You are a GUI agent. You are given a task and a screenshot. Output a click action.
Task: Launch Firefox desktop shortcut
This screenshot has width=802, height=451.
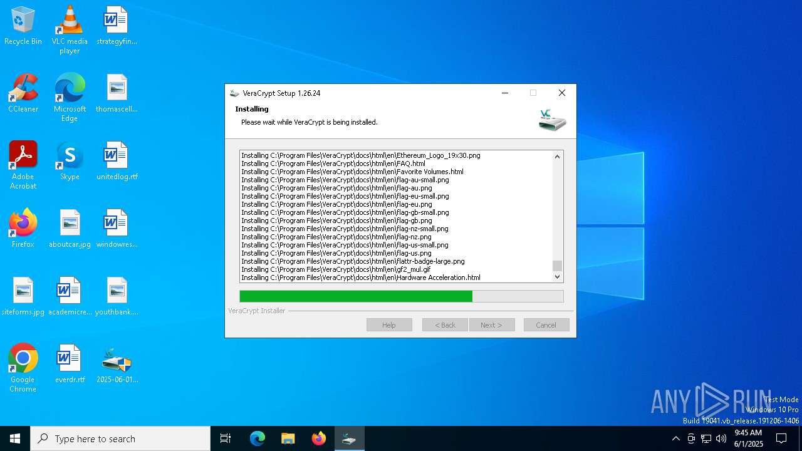coord(23,229)
